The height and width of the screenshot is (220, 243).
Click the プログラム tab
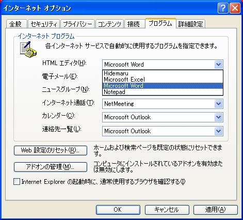coord(160,23)
